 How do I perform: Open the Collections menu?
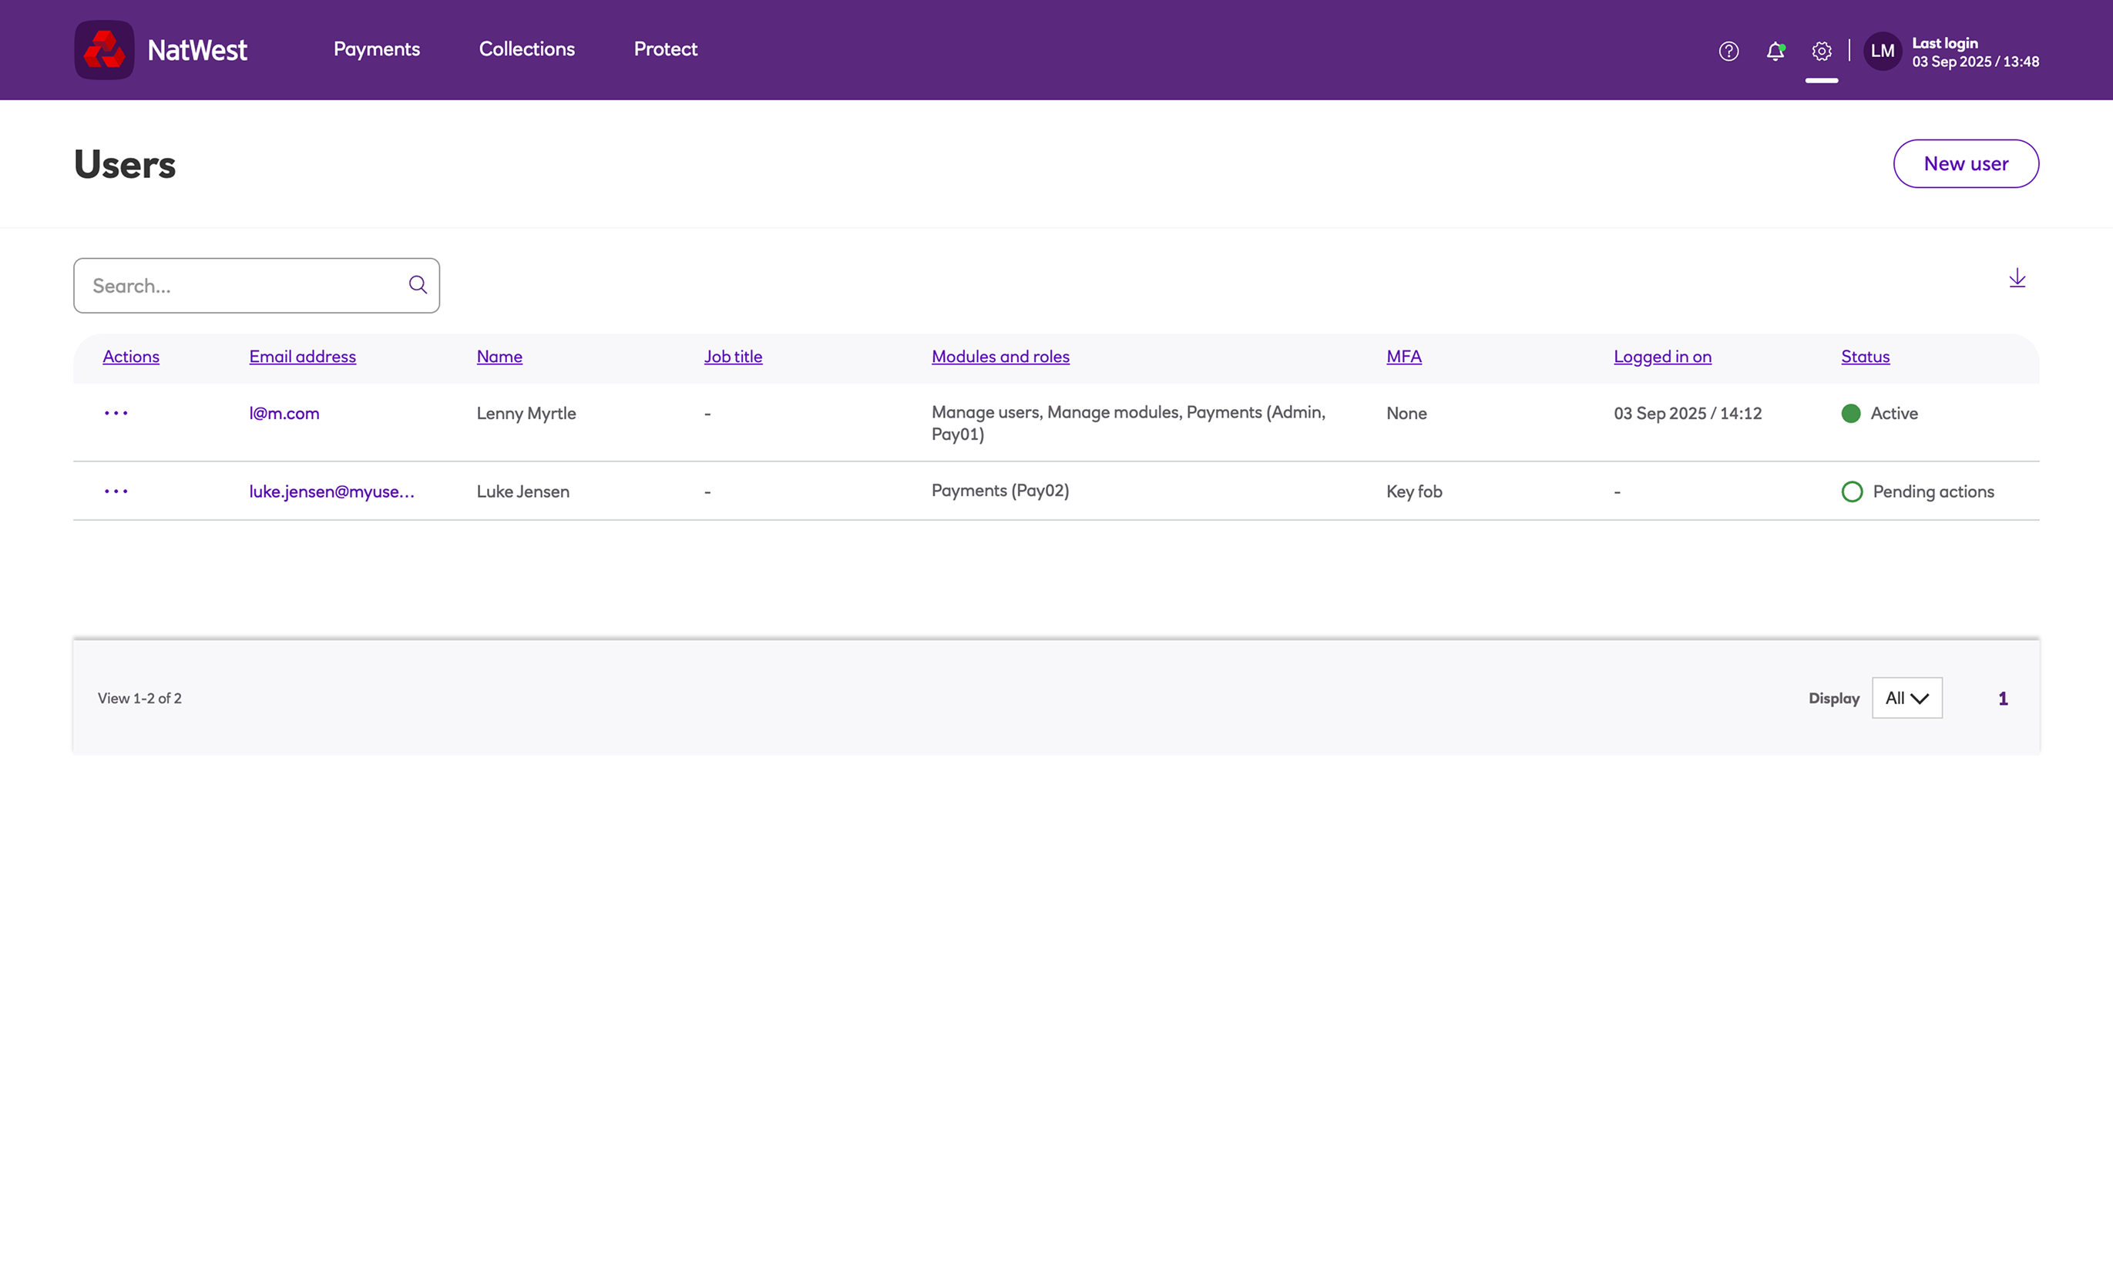[x=526, y=49]
